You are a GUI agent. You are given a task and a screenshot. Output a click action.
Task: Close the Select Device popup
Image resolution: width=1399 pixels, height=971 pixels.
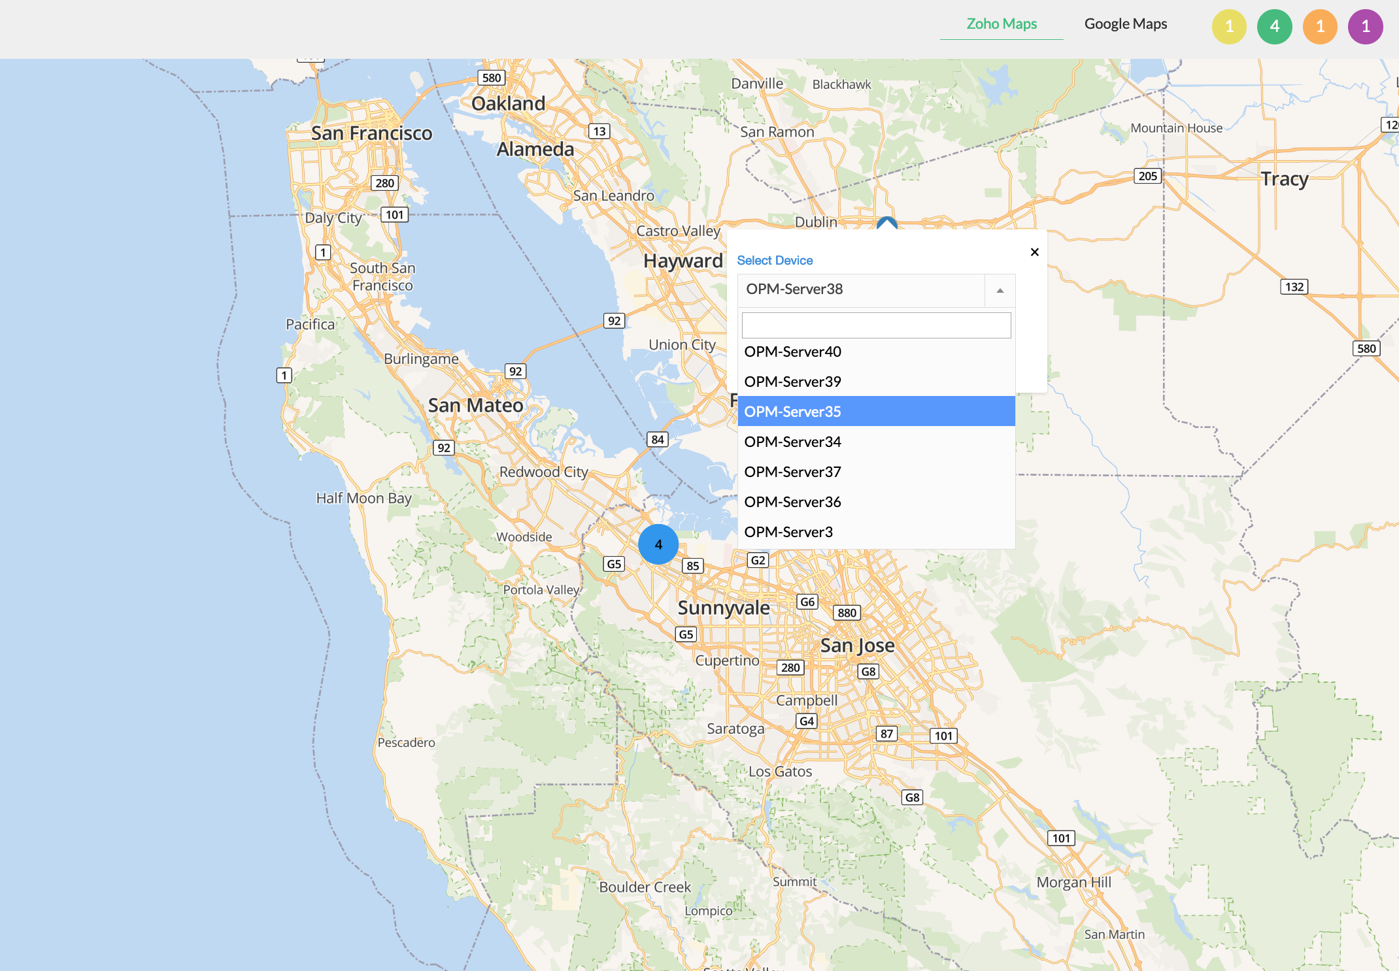click(x=1034, y=252)
